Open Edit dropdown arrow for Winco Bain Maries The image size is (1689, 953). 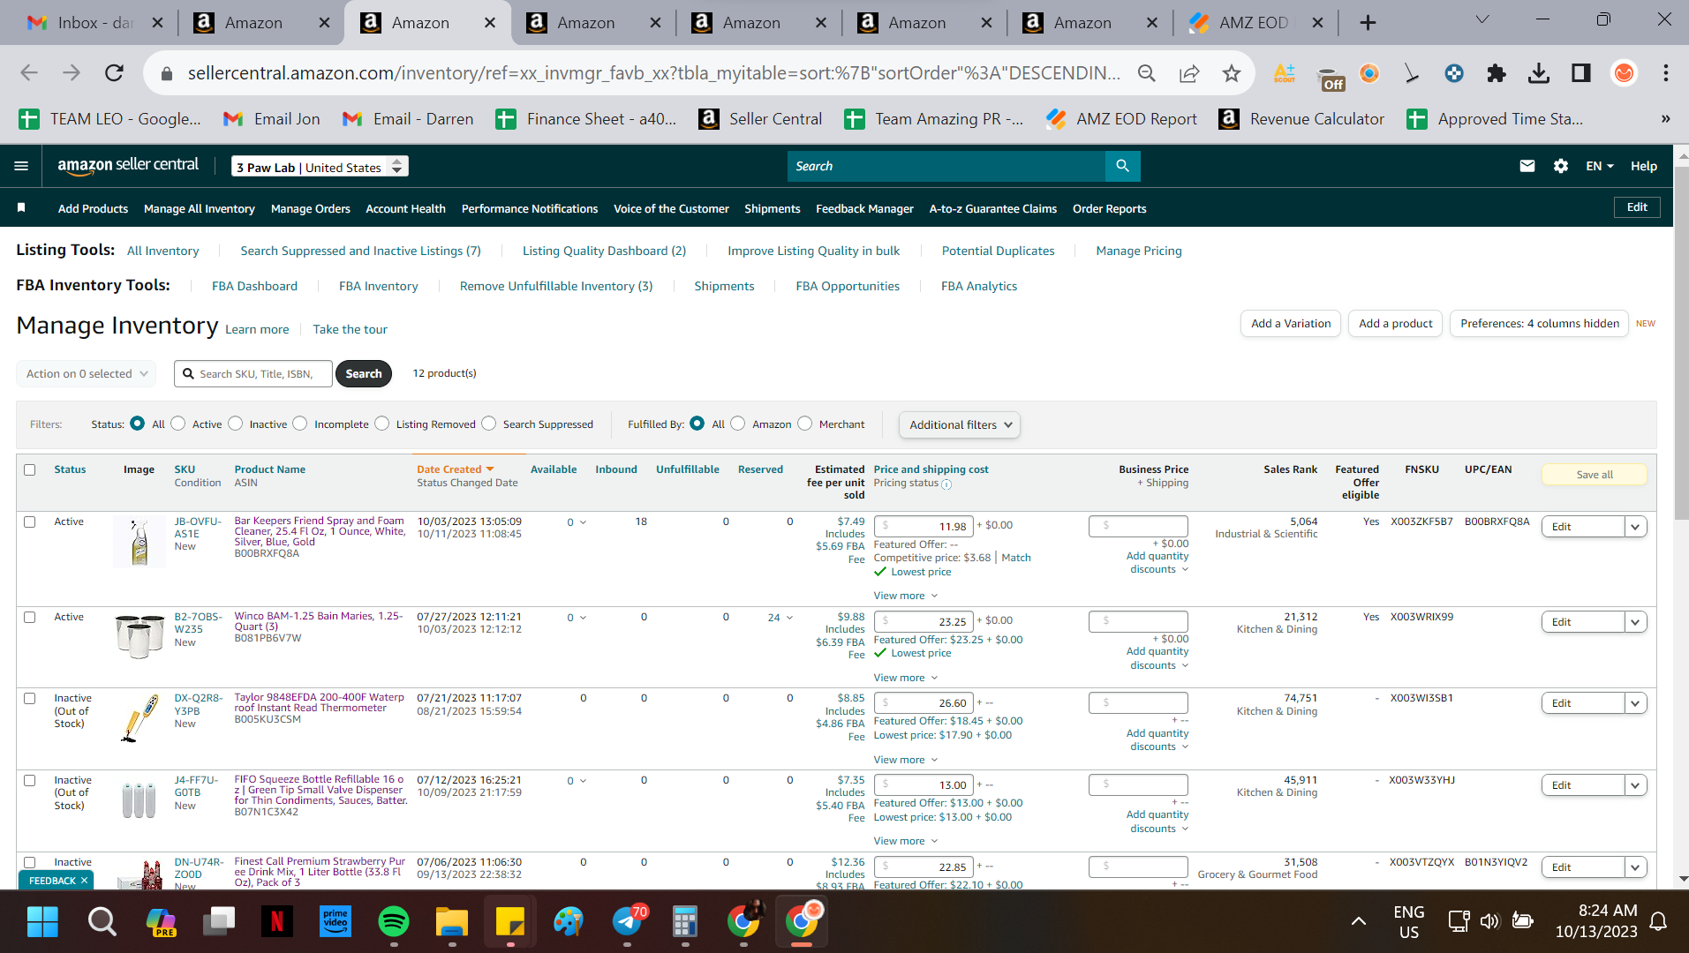[x=1635, y=622]
